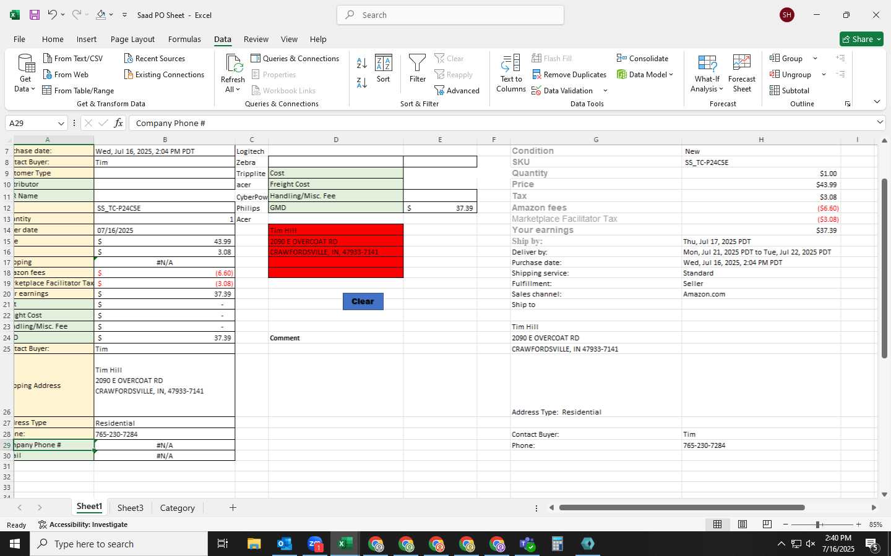Open Page Layout tab
The height and width of the screenshot is (556, 891).
click(132, 39)
